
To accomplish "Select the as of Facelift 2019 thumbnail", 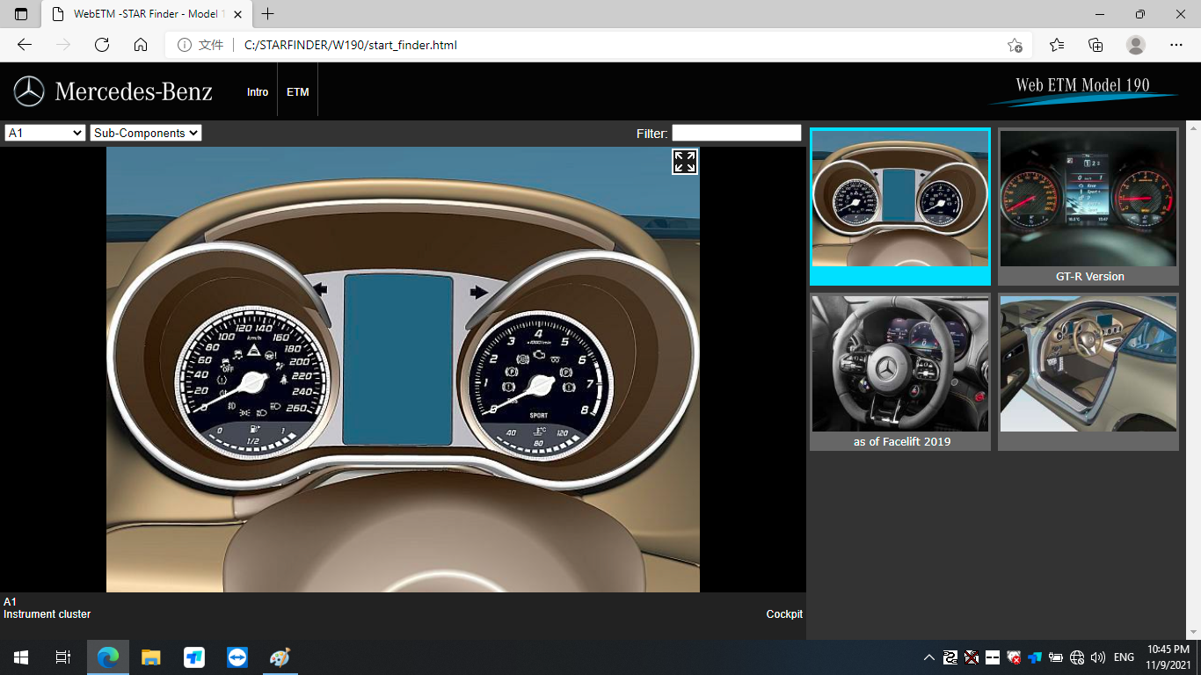I will pyautogui.click(x=899, y=372).
